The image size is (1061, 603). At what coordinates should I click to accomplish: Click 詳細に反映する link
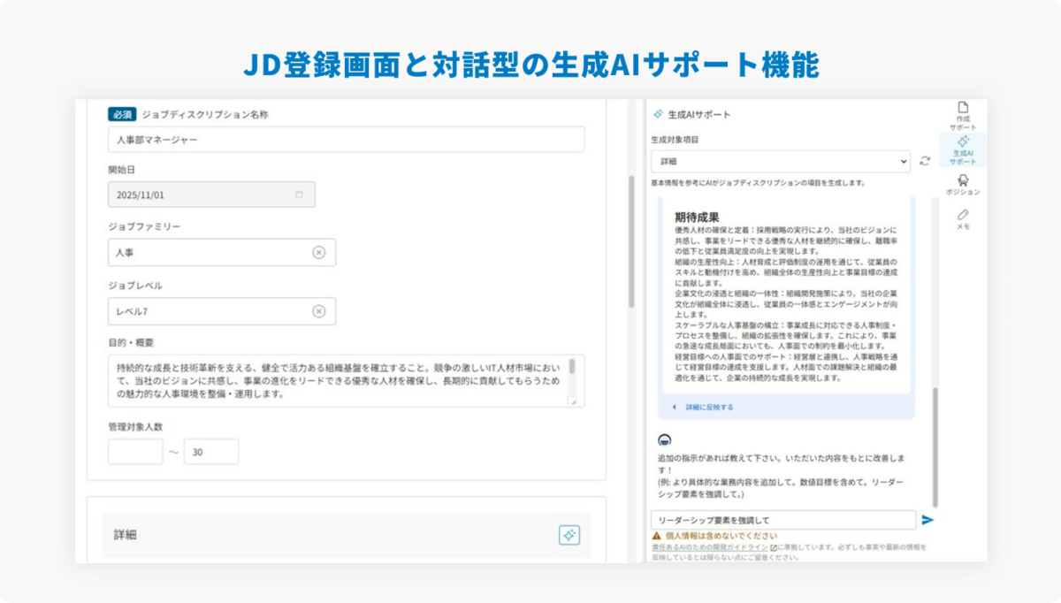(709, 408)
